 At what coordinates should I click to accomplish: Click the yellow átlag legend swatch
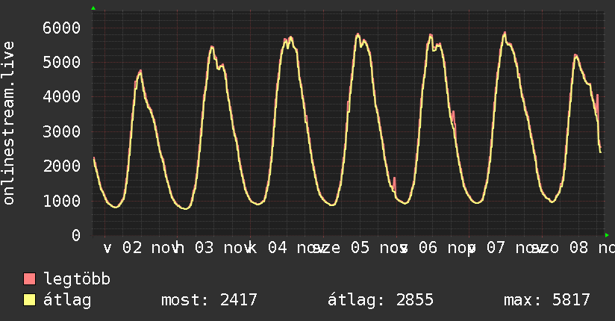30,301
